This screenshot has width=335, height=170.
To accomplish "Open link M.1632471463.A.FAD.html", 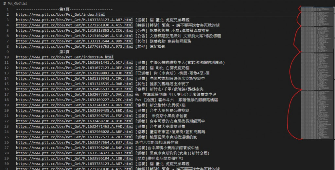I will [74, 126].
